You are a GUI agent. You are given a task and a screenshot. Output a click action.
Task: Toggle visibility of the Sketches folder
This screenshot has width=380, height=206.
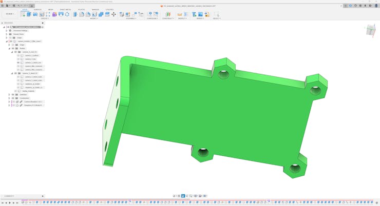13,95
